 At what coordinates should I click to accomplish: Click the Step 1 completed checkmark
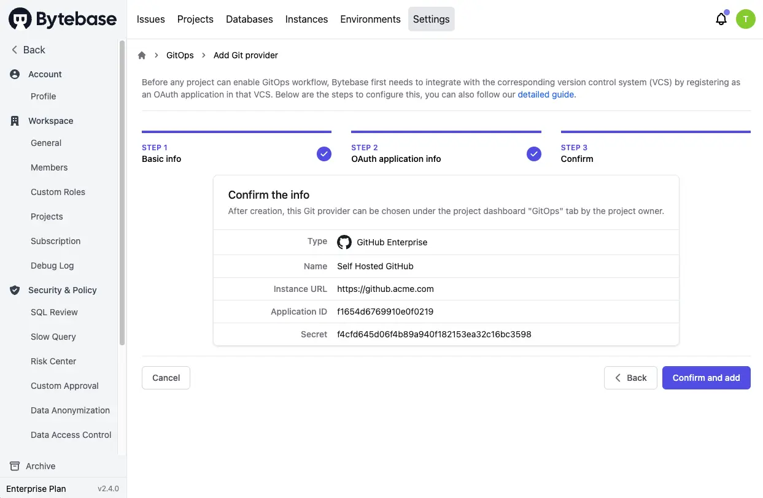[324, 153]
